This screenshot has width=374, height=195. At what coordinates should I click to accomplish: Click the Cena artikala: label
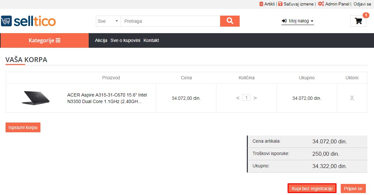click(x=266, y=141)
